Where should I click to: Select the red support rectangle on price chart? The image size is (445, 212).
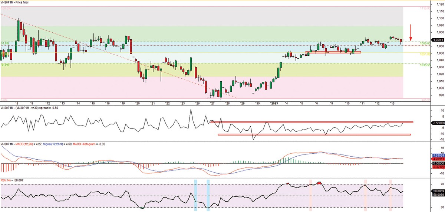pos(333,52)
